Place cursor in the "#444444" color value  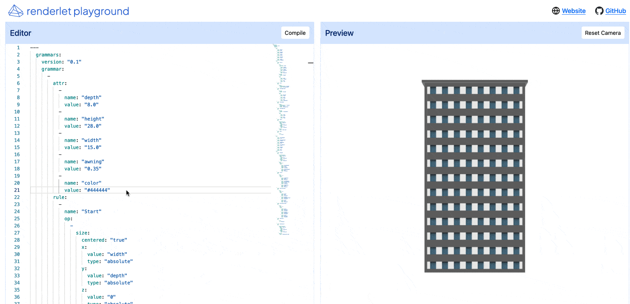(x=97, y=190)
